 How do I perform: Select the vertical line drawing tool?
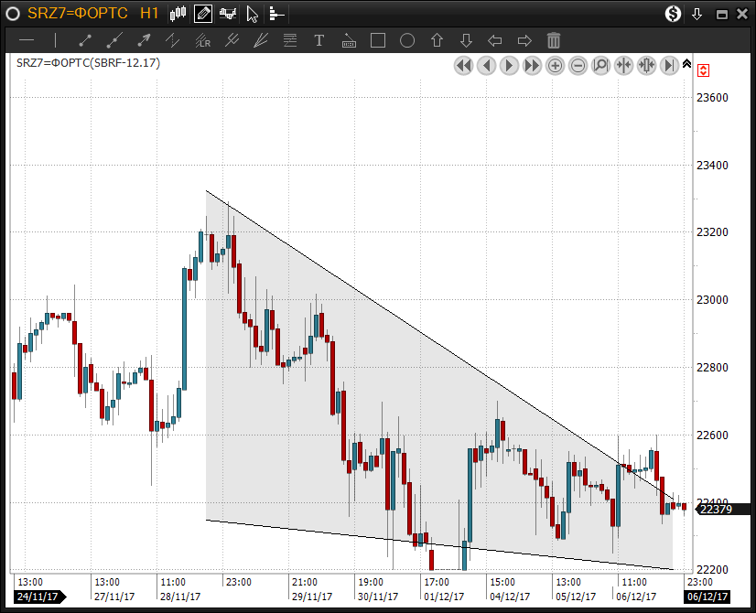coord(56,40)
